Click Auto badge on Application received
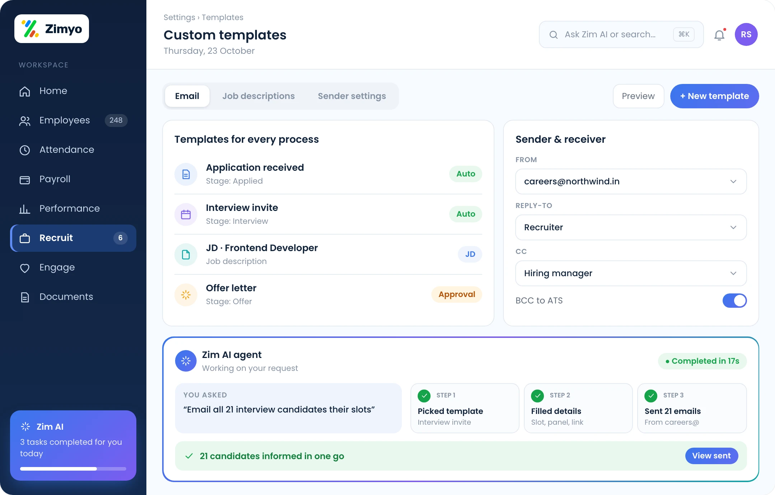Viewport: 775px width, 495px height. [x=466, y=174]
